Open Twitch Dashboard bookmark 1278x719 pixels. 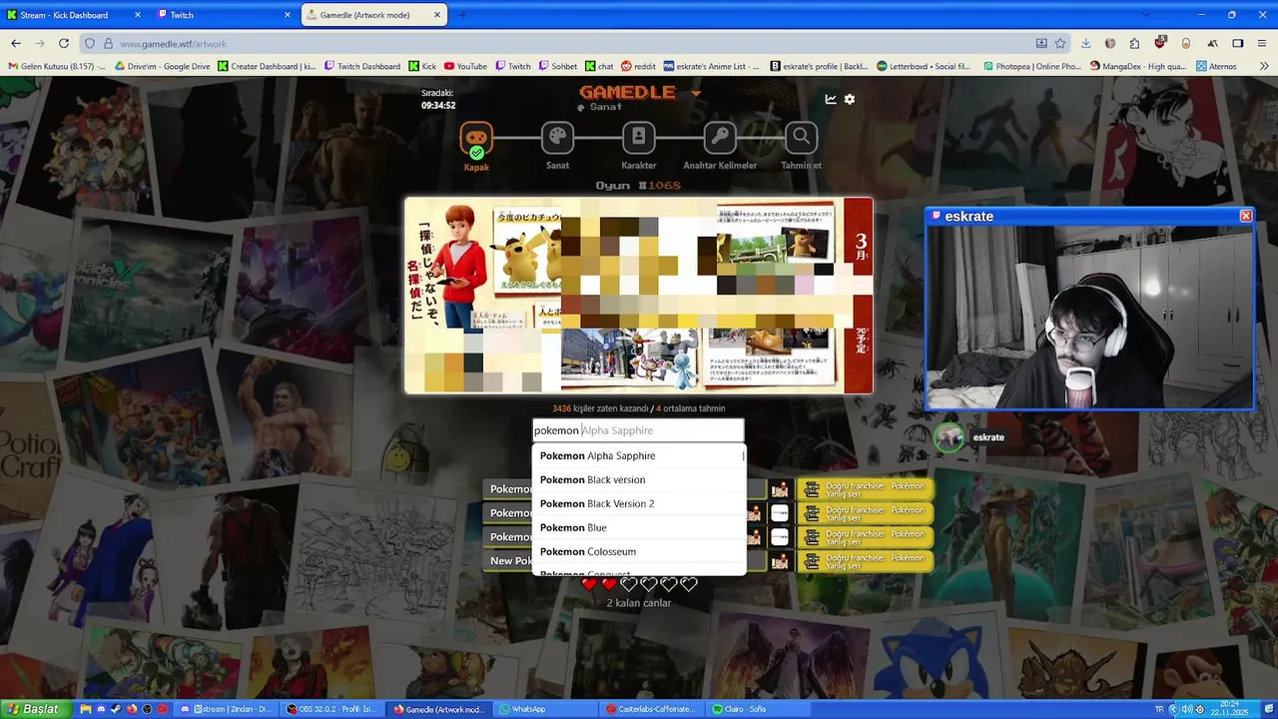pos(361,67)
